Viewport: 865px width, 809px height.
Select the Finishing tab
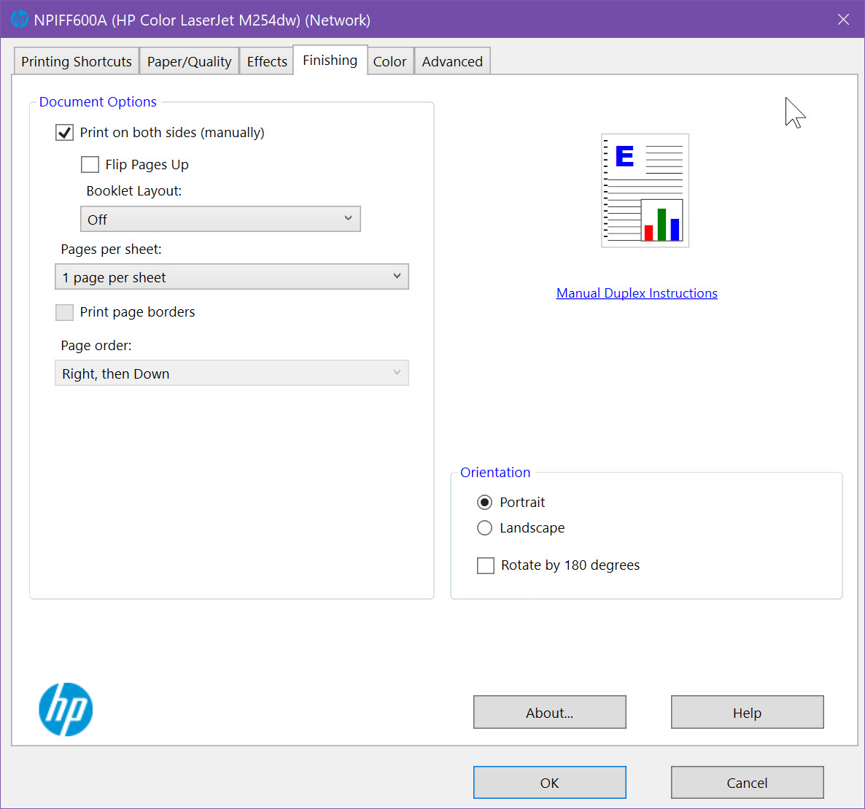[x=330, y=60]
